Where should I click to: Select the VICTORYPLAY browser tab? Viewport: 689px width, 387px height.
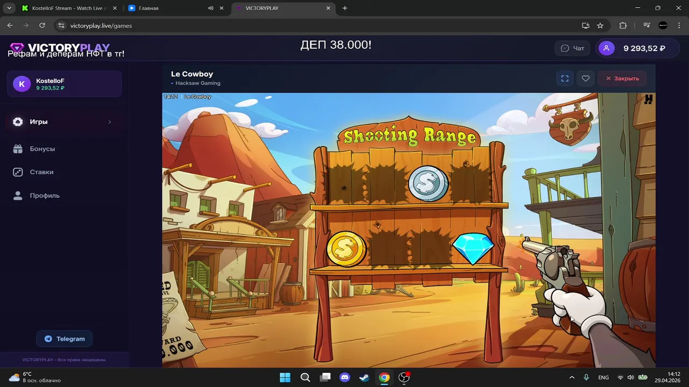point(283,8)
